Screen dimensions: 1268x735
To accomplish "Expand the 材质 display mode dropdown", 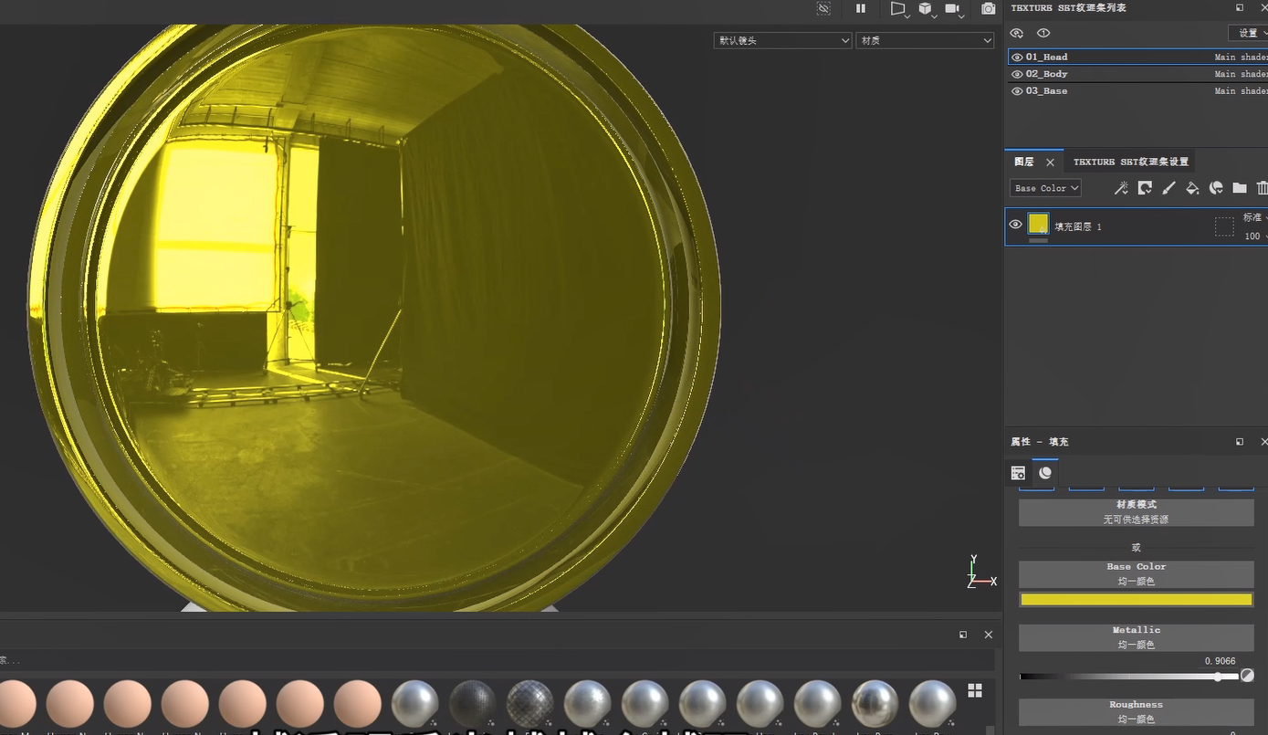I will coord(924,40).
